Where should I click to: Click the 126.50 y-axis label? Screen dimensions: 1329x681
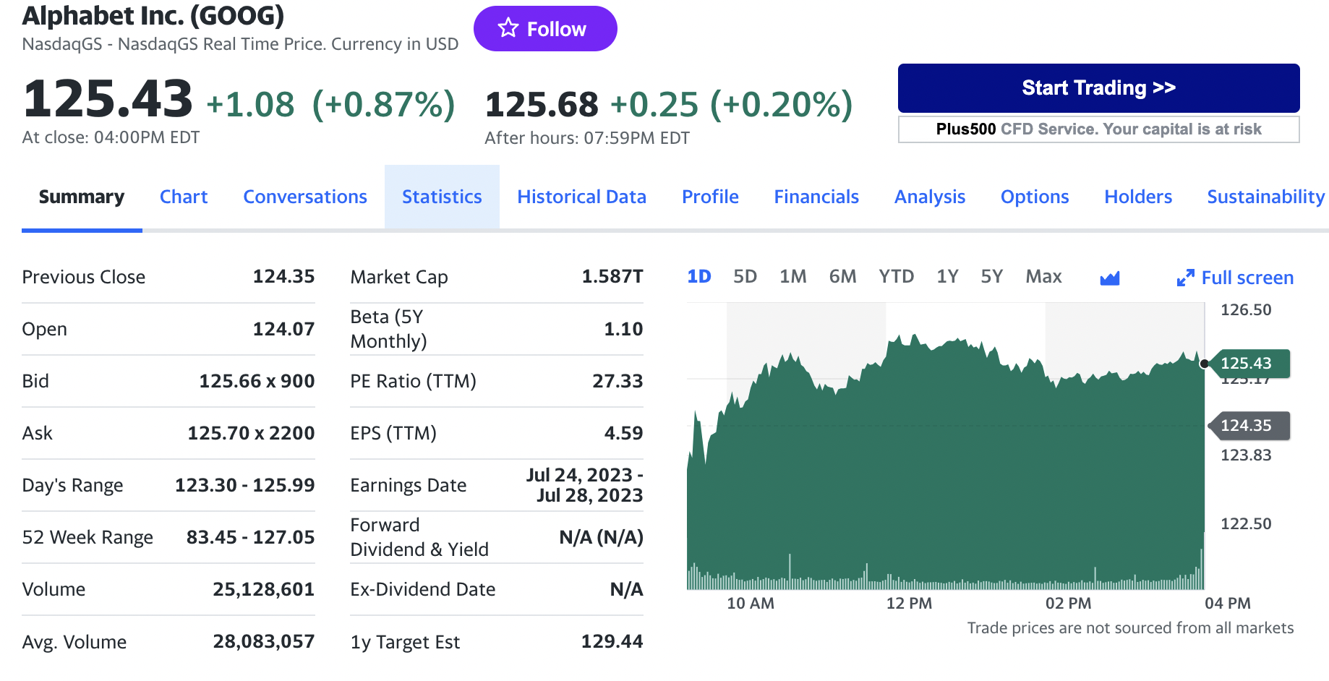click(x=1246, y=309)
